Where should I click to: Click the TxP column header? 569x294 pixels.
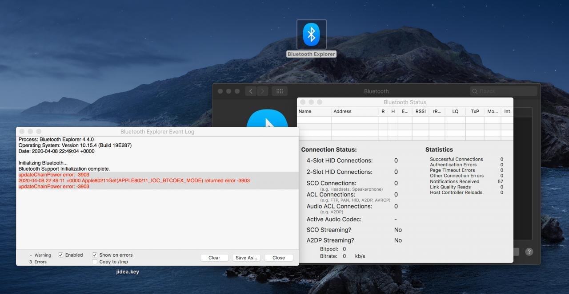pyautogui.click(x=475, y=111)
